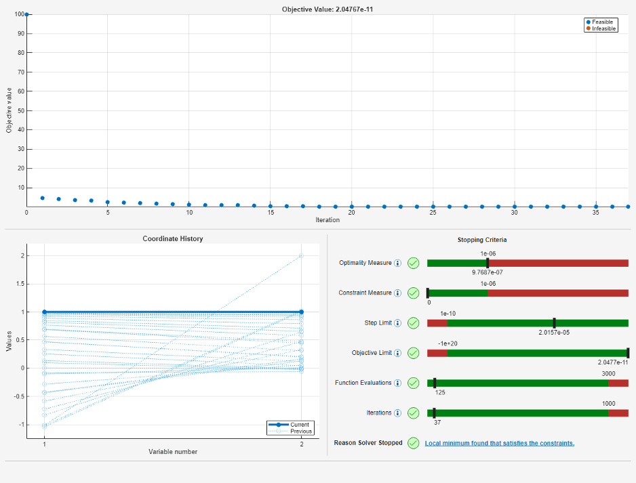Click the Objective value axis label
This screenshot has height=483, width=636.
click(x=9, y=110)
